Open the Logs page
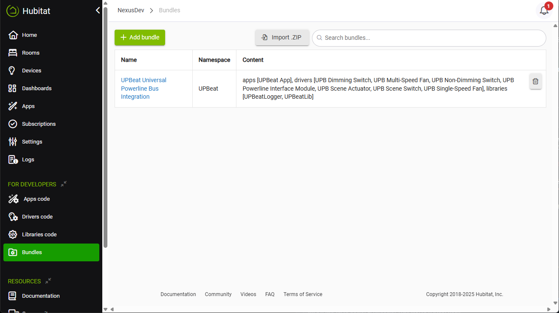This screenshot has height=313, width=559. click(x=28, y=160)
